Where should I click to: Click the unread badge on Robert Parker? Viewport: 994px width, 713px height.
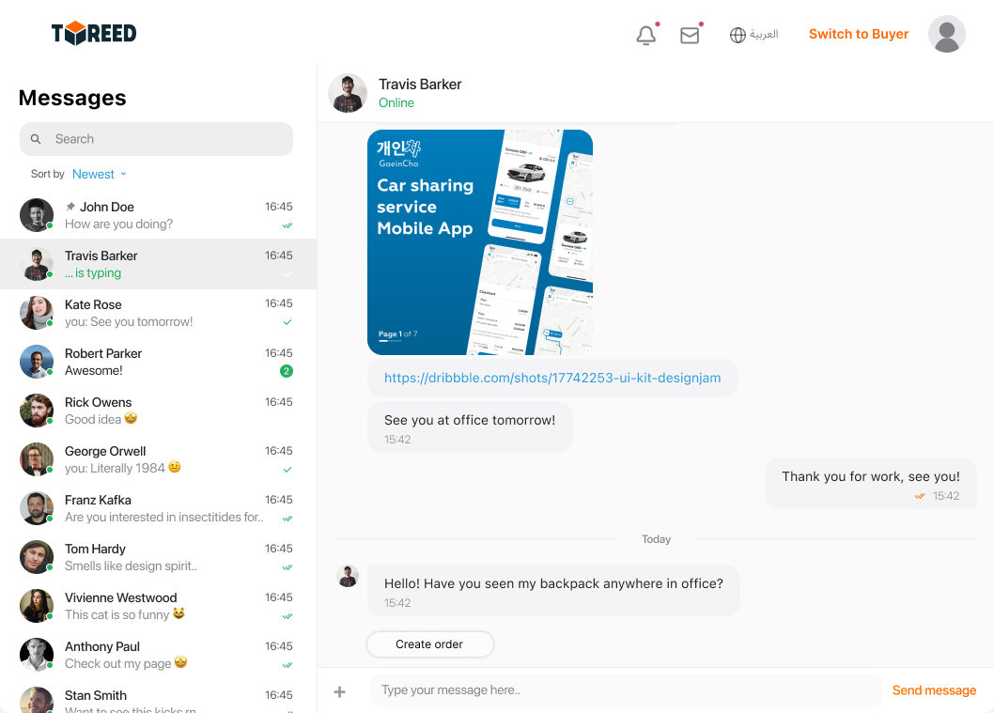point(287,371)
